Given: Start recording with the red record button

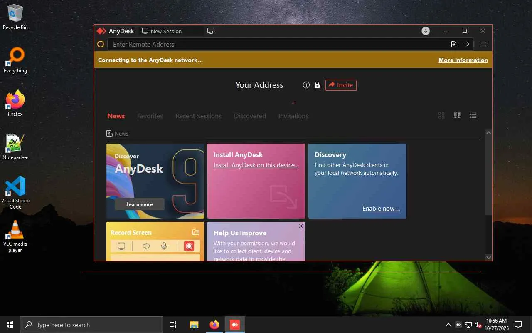Looking at the screenshot, I should pyautogui.click(x=189, y=246).
